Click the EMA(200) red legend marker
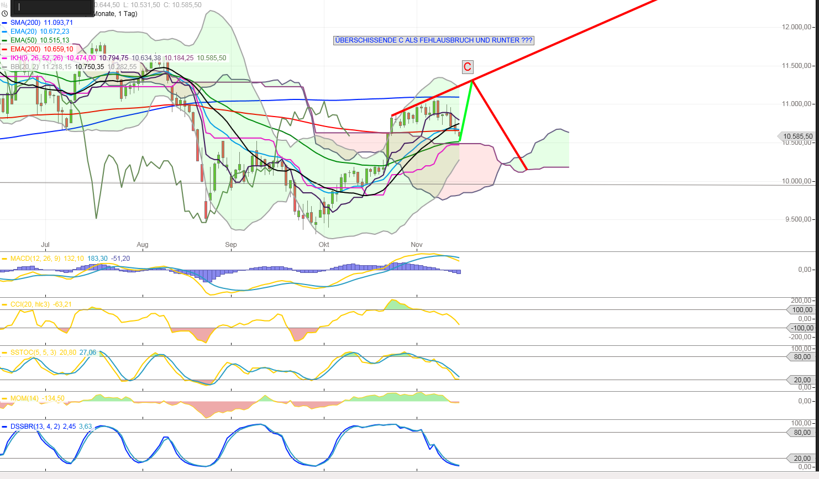The image size is (819, 479). [x=6, y=49]
